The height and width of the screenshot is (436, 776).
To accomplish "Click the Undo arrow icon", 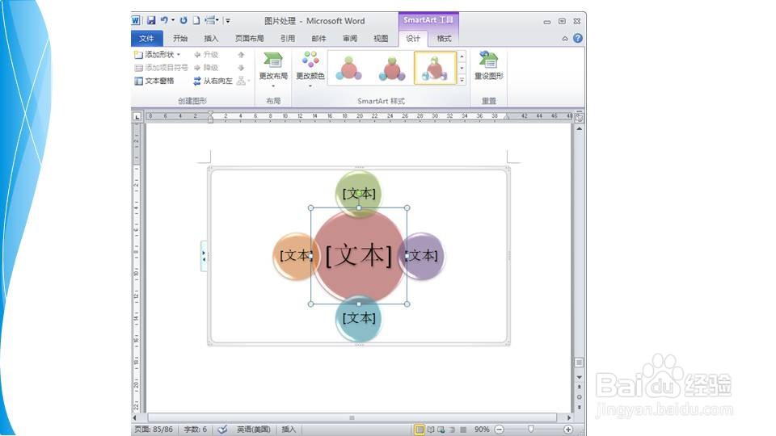I will tap(164, 20).
